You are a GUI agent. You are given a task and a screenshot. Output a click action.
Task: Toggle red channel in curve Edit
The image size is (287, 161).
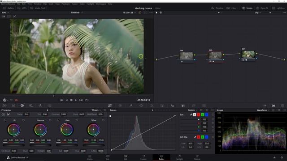pos(198,114)
